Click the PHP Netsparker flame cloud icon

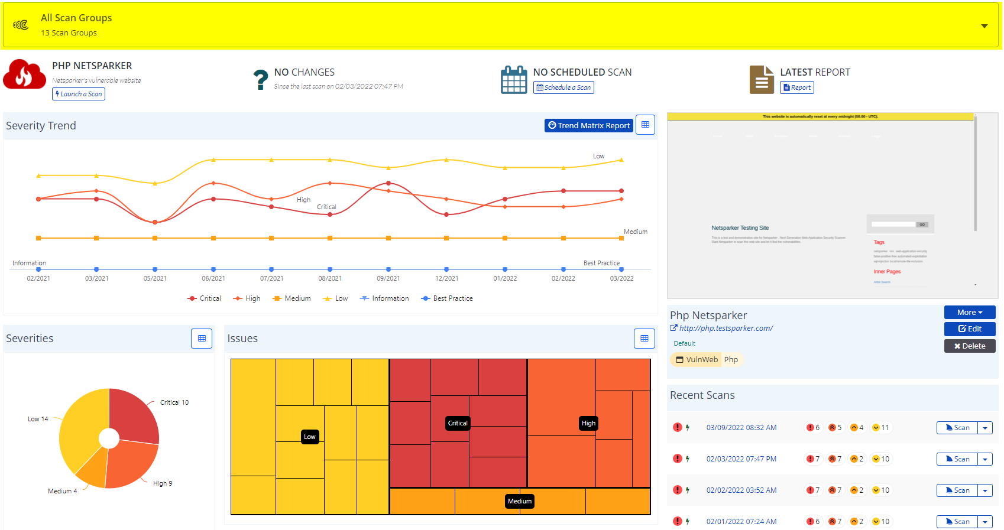click(24, 74)
